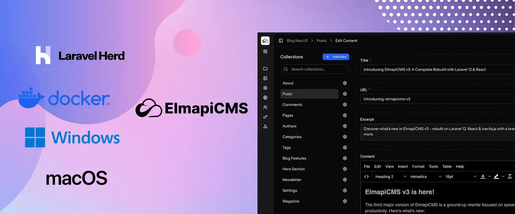Click into the URL slug input field

[437, 99]
